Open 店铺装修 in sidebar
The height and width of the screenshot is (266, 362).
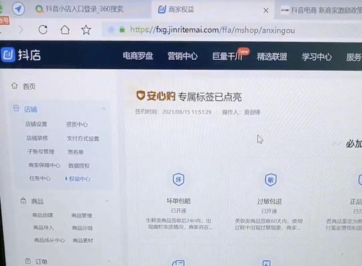click(x=37, y=138)
